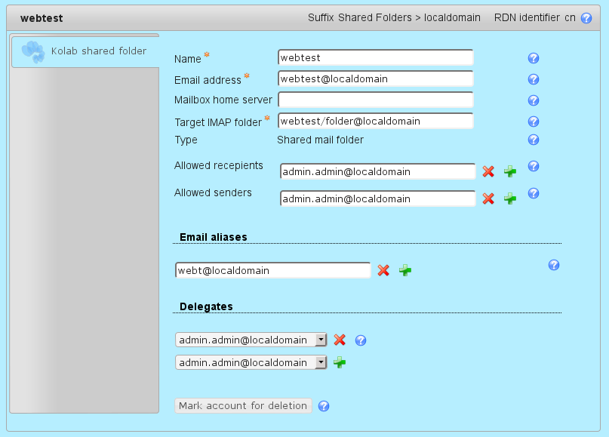Open help for Email aliases section
The image size is (609, 437).
point(554,265)
